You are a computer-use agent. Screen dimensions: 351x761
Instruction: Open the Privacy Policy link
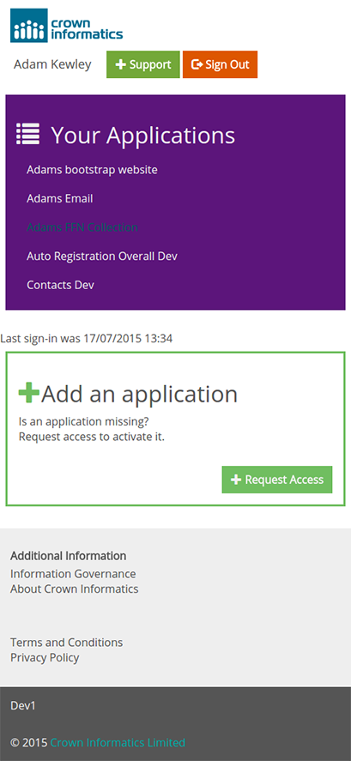(x=45, y=658)
